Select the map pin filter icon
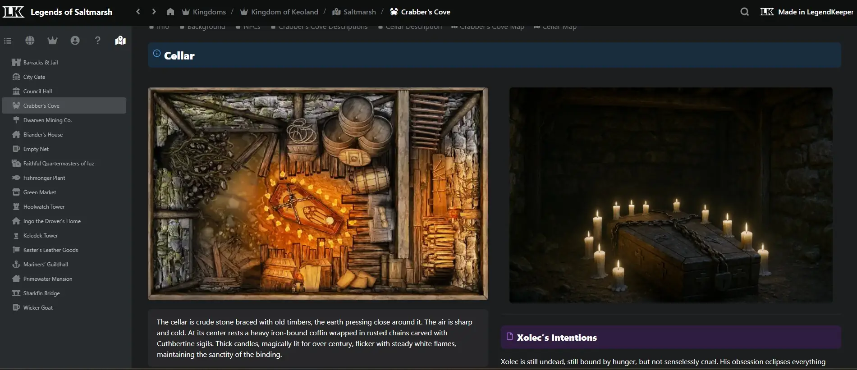The width and height of the screenshot is (857, 370). click(120, 41)
